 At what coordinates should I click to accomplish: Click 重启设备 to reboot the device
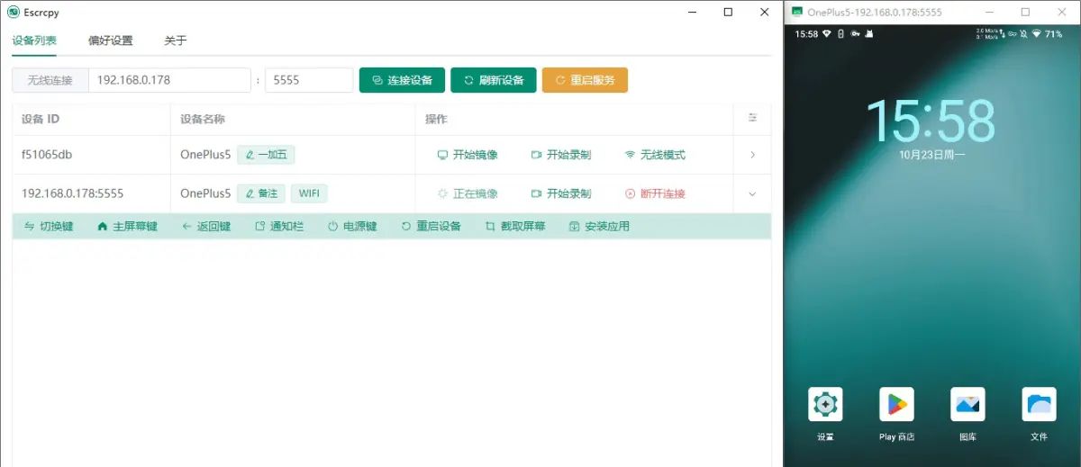431,226
